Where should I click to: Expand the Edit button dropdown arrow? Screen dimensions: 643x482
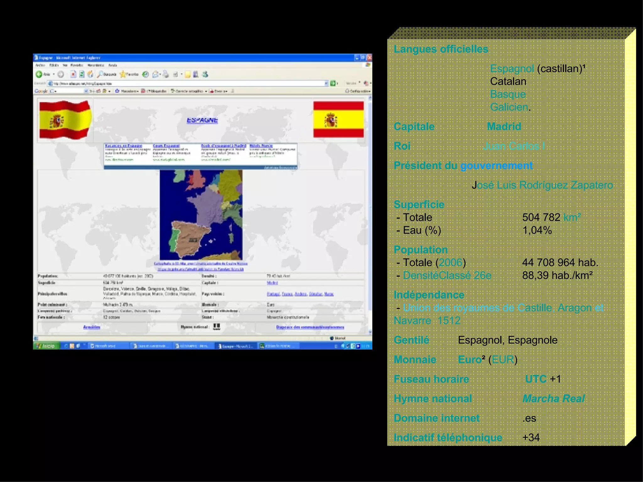pos(181,75)
